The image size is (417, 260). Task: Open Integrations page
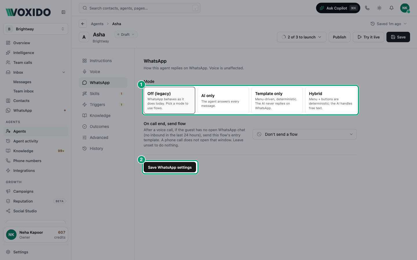tap(36, 170)
